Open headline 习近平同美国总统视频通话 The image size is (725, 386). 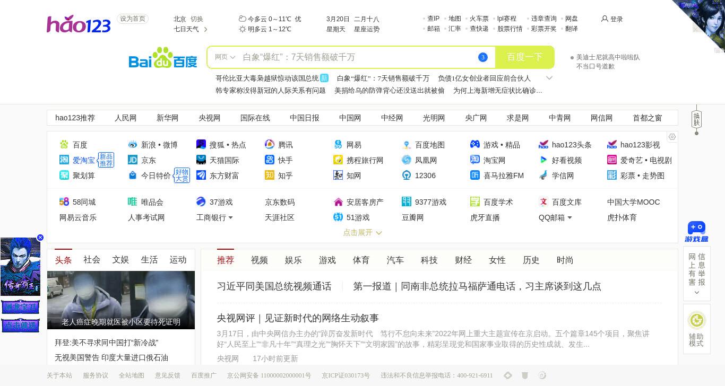point(274,286)
